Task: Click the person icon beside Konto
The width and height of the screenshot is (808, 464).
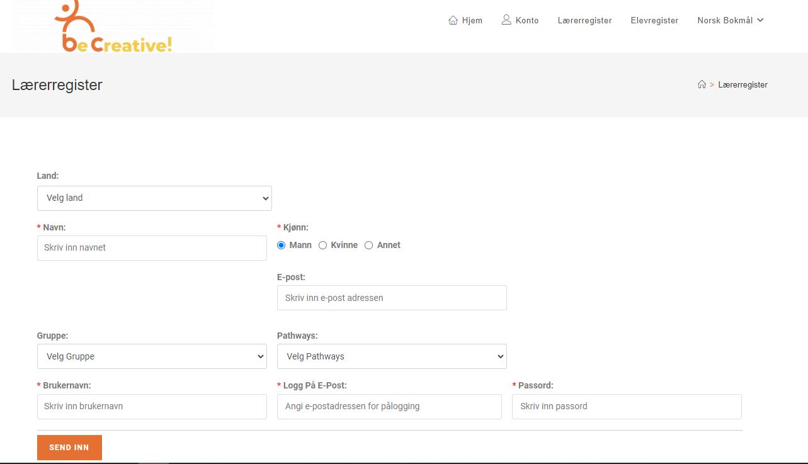Action: point(506,20)
